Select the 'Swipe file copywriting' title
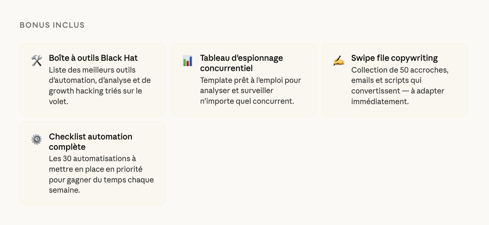The width and height of the screenshot is (489, 225). (394, 58)
